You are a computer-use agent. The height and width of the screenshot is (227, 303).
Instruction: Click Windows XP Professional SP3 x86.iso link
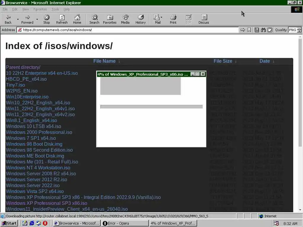tap(46, 203)
